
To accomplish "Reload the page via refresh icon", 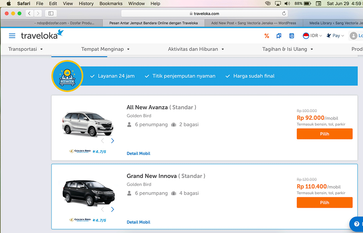I will (284, 13).
